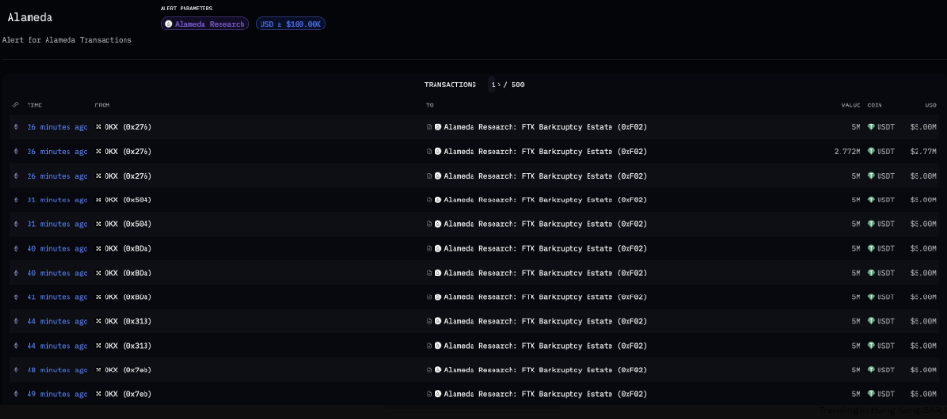The image size is (947, 419).
Task: Click the contract document icon in the 49 minutes ago row
Action: point(430,394)
